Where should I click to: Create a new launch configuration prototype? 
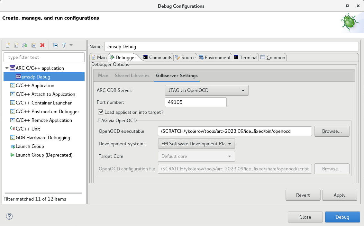pos(16,45)
